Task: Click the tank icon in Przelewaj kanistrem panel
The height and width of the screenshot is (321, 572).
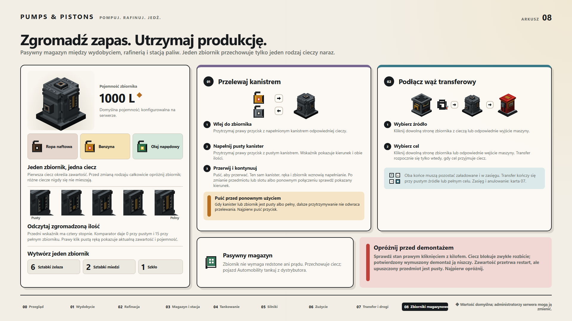Action: pyautogui.click(x=306, y=106)
